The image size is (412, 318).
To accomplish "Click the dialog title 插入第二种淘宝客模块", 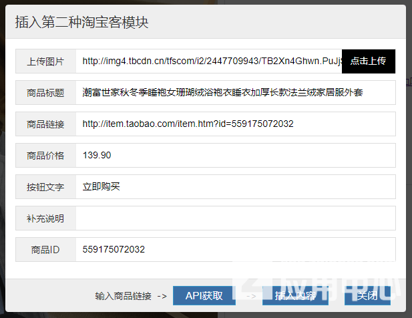I will (81, 22).
